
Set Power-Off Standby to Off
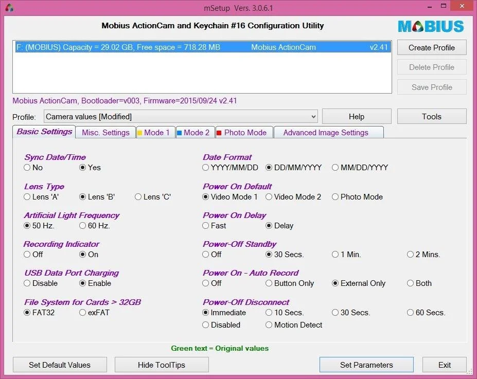click(211, 255)
